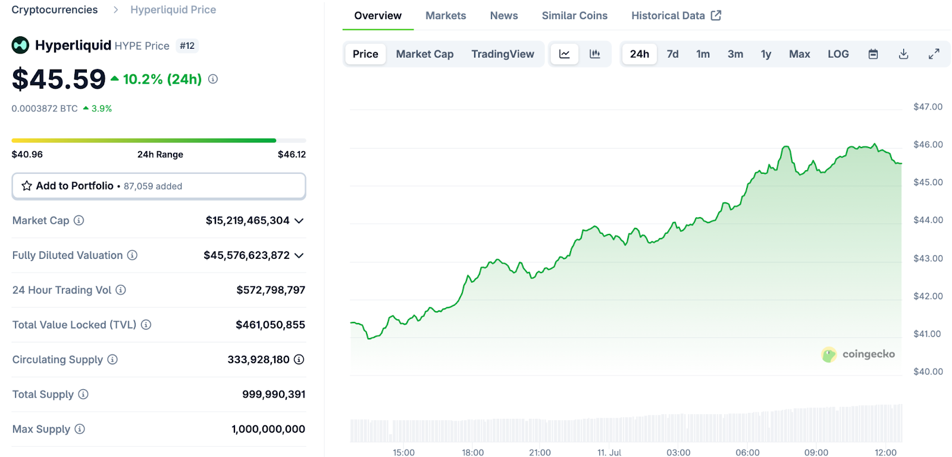Click the Total Value Locked info icon
Viewport: 952px width, 457px height.
(146, 325)
